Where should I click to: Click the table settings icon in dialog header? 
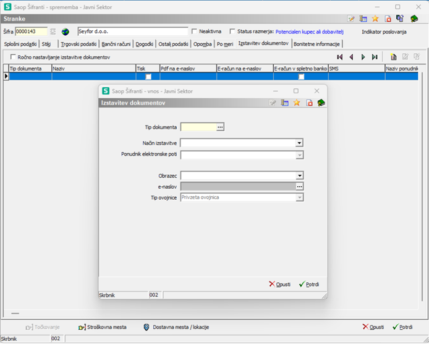click(x=284, y=103)
